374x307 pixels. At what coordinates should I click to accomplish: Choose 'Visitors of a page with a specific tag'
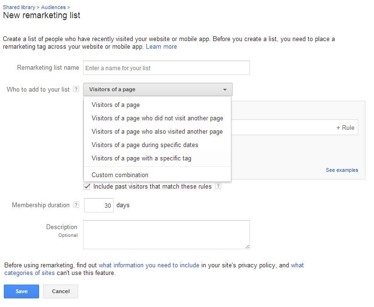[x=141, y=159]
